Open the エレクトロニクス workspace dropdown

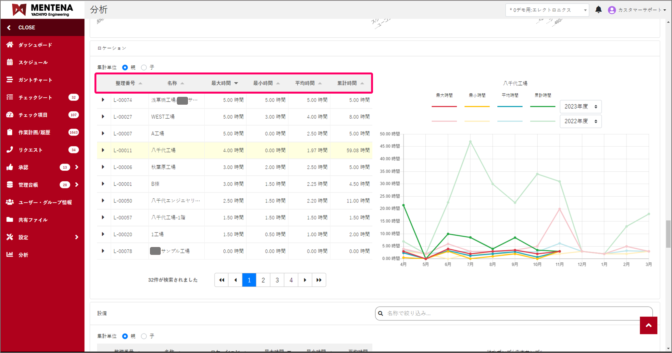[547, 10]
